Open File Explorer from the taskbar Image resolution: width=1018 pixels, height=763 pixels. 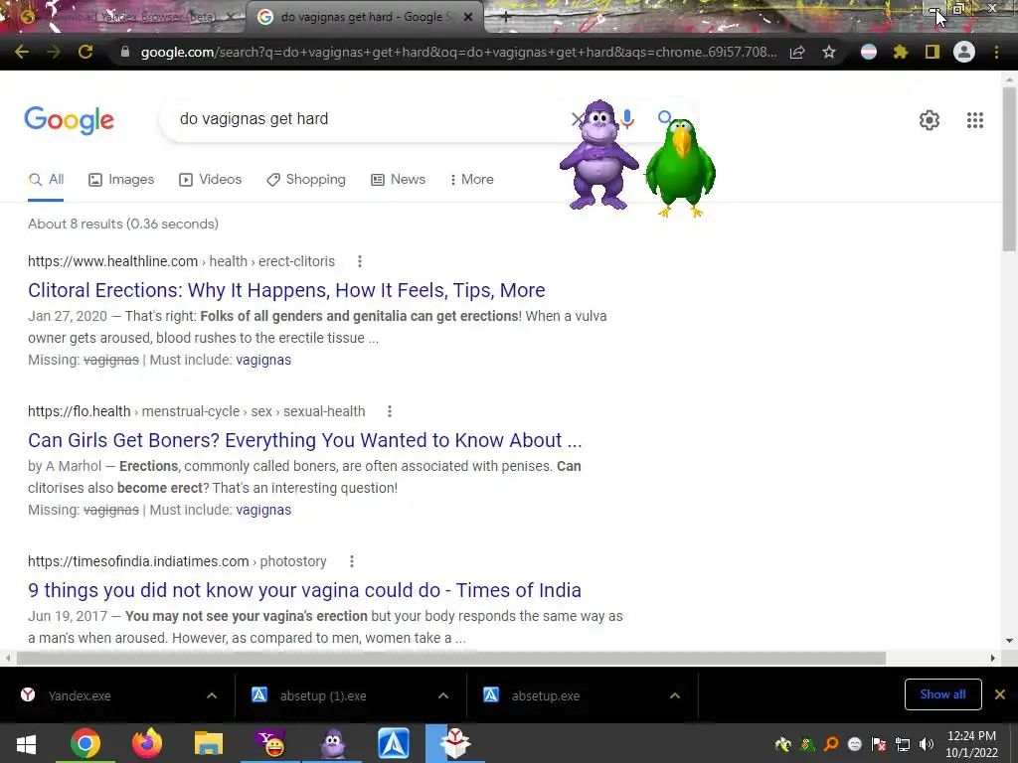click(x=209, y=743)
